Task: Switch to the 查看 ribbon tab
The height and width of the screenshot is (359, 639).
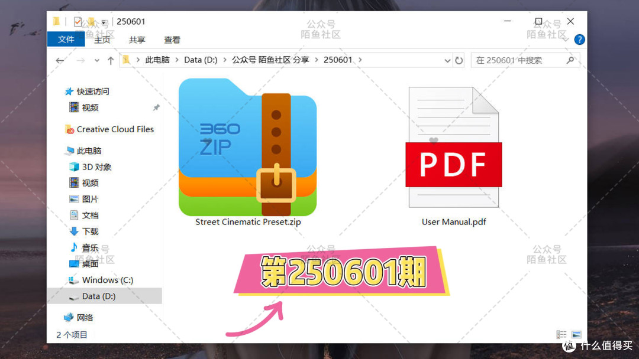Action: coord(172,40)
